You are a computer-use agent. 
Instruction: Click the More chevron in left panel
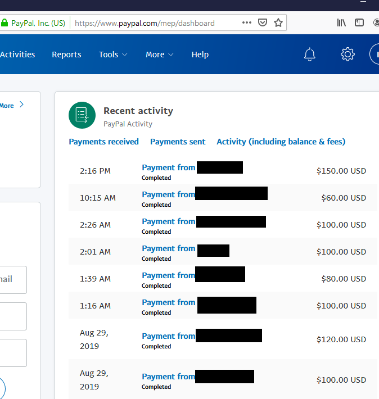[22, 105]
